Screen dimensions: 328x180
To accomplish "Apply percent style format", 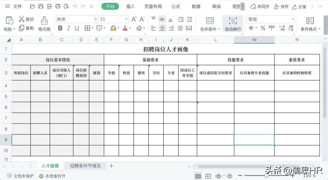I will coord(263,28).
